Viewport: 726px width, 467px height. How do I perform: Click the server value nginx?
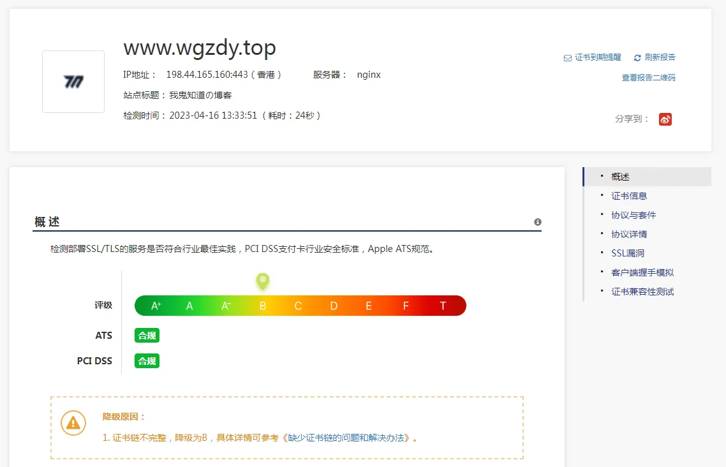[x=369, y=75]
